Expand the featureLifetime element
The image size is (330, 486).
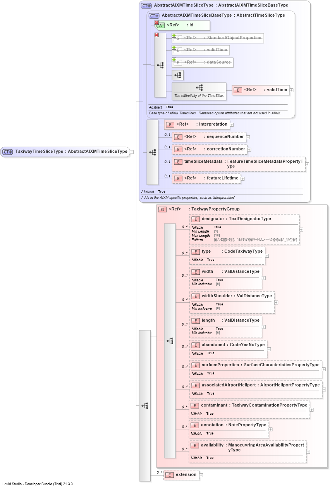click(242, 179)
